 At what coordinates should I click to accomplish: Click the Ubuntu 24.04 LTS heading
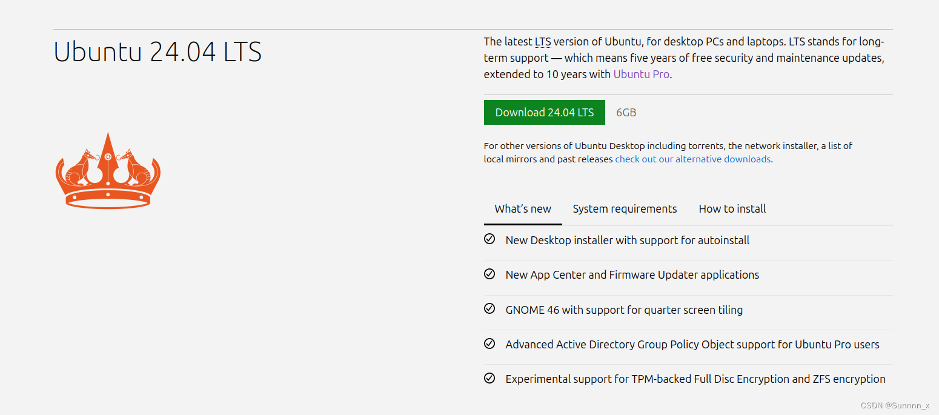[158, 52]
